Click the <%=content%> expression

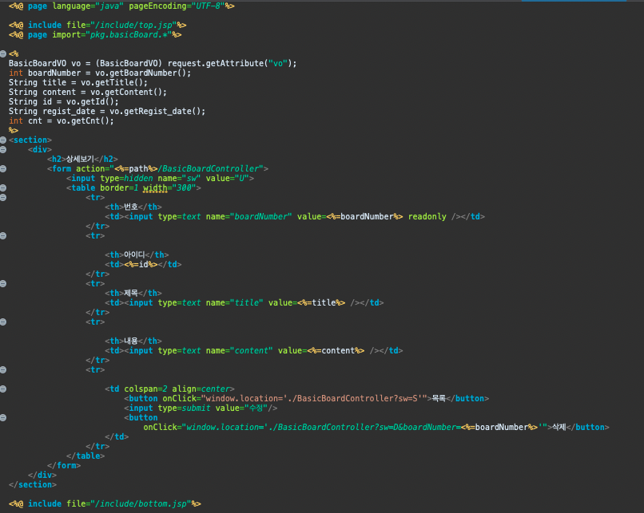pos(336,350)
